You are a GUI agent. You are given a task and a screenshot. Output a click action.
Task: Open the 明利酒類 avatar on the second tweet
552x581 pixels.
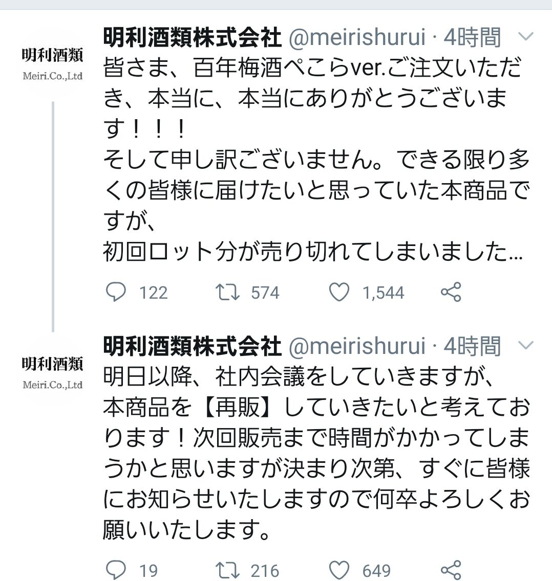[x=52, y=371]
